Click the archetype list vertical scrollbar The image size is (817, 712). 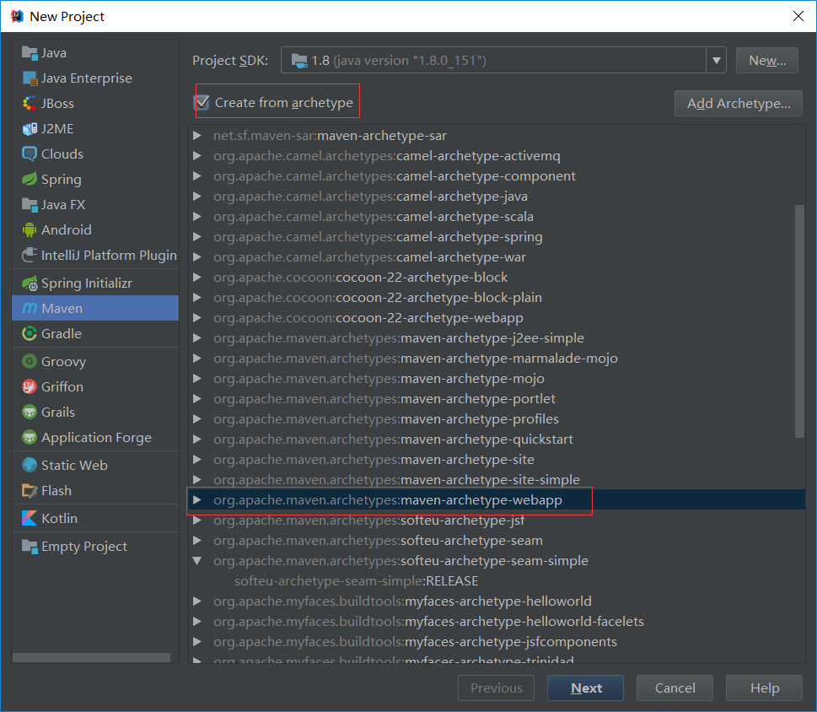tap(799, 321)
